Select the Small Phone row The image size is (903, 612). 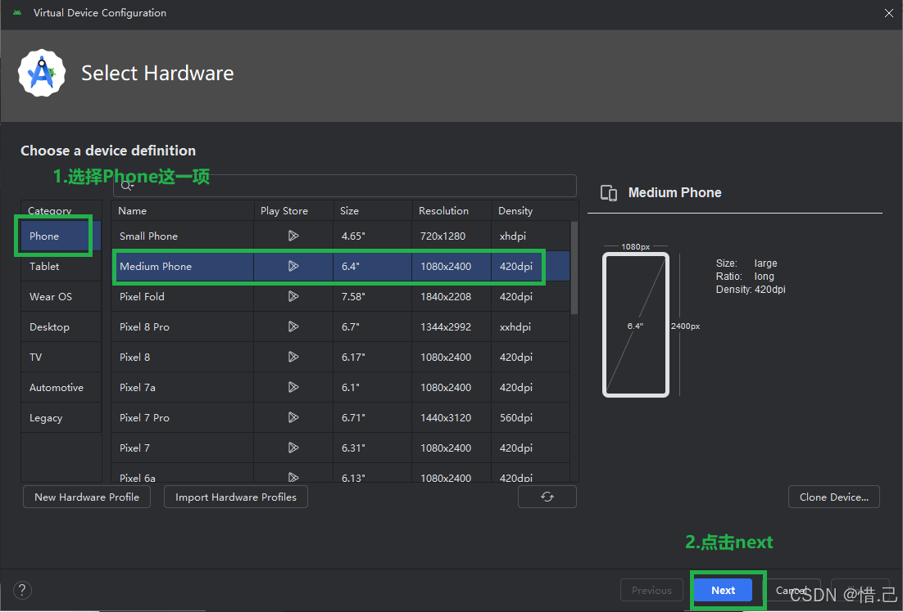(340, 236)
